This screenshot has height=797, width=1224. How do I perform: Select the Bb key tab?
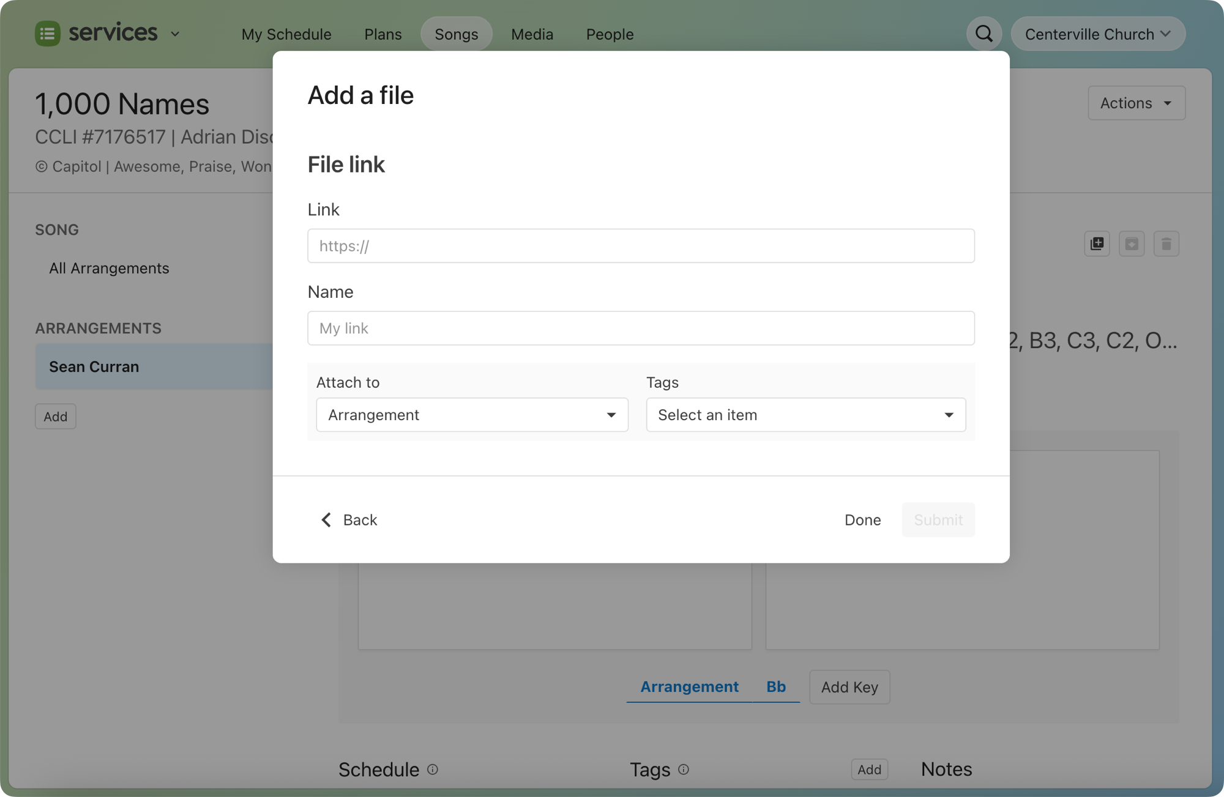tap(776, 686)
